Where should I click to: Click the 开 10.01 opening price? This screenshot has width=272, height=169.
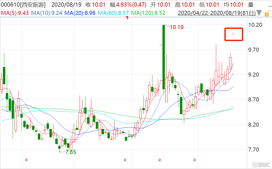(160, 5)
